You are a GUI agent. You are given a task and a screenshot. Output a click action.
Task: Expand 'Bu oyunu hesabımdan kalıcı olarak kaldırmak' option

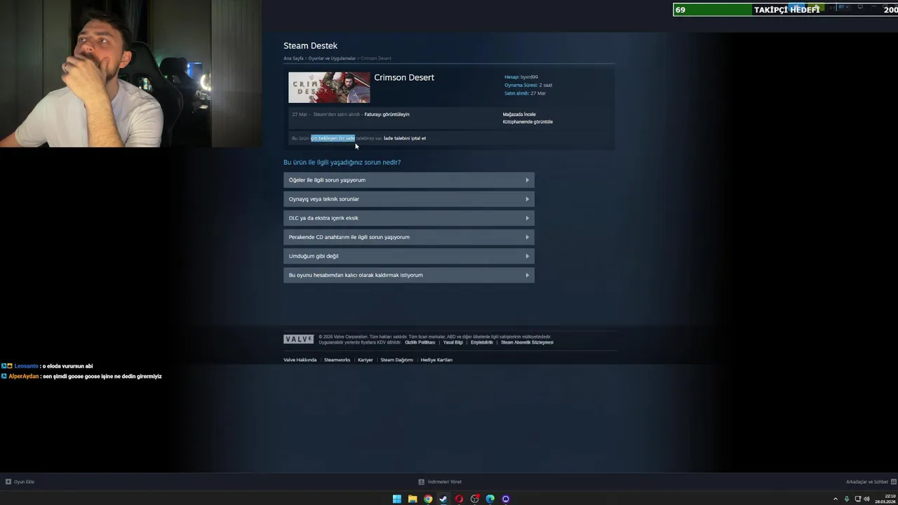[409, 275]
